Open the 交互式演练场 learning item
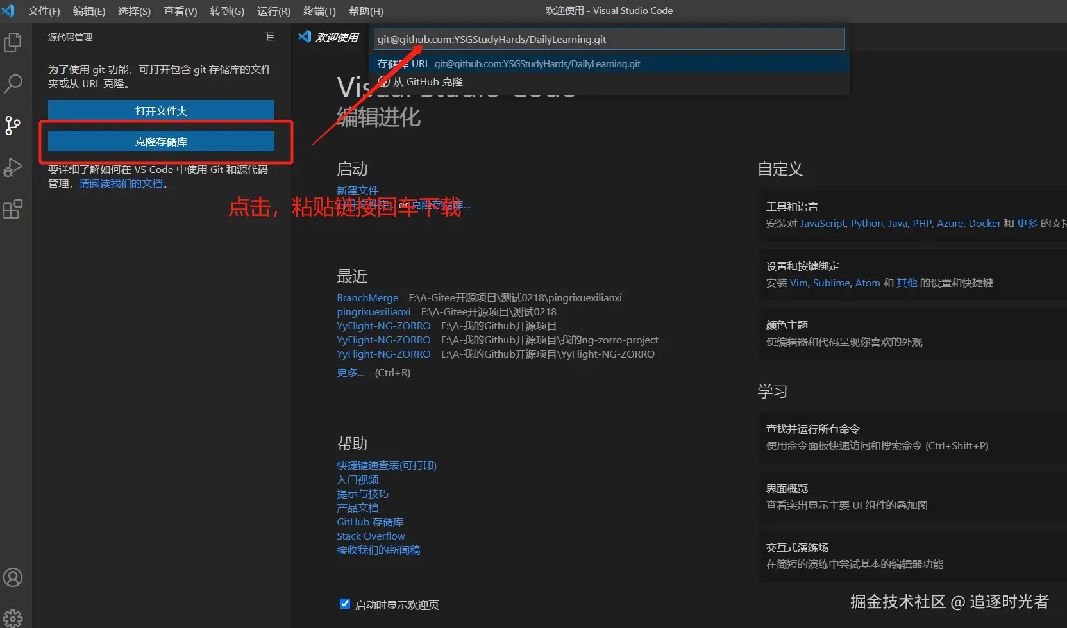 [x=913, y=556]
